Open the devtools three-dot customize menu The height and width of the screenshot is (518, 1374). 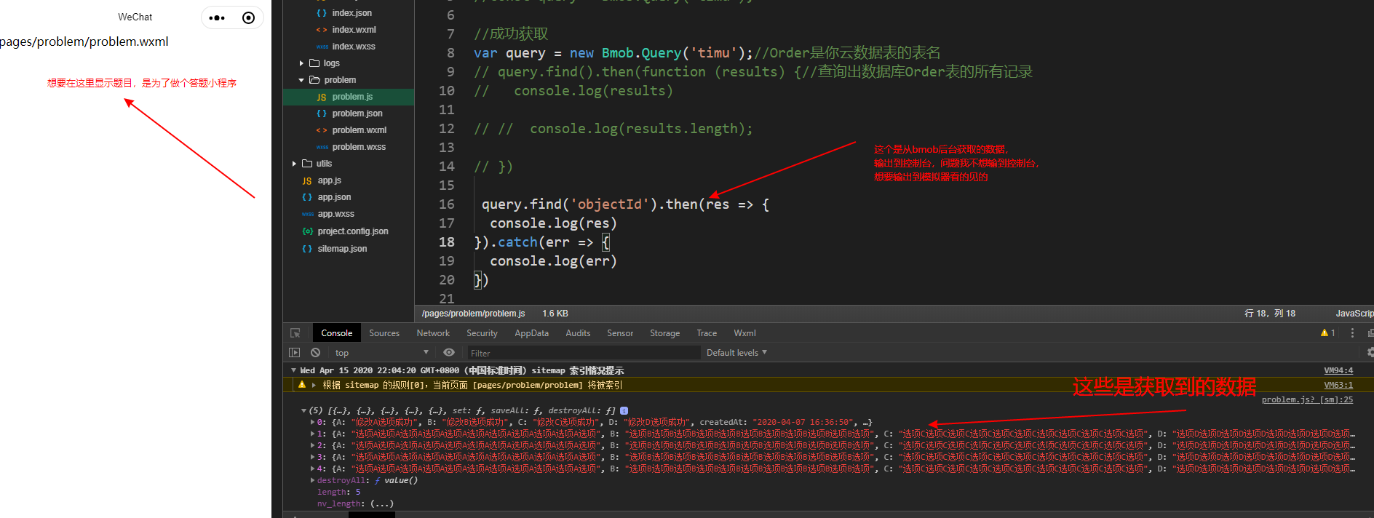(1353, 333)
